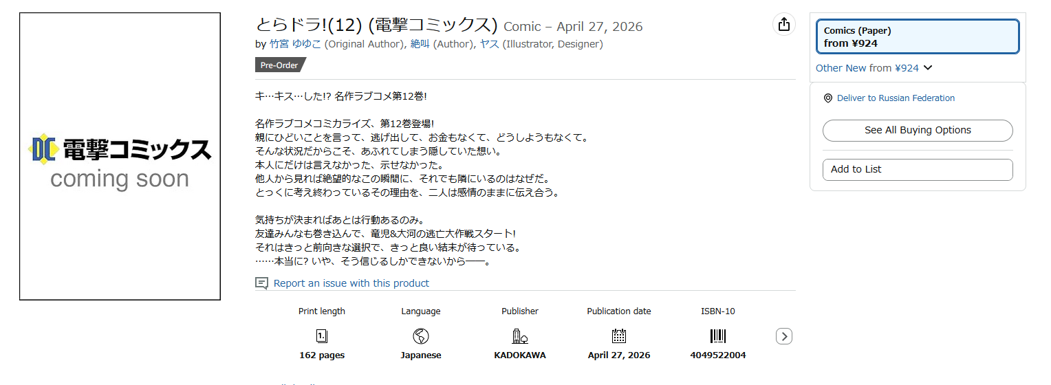Click the location pin delivery icon
1051x385 pixels.
click(828, 98)
